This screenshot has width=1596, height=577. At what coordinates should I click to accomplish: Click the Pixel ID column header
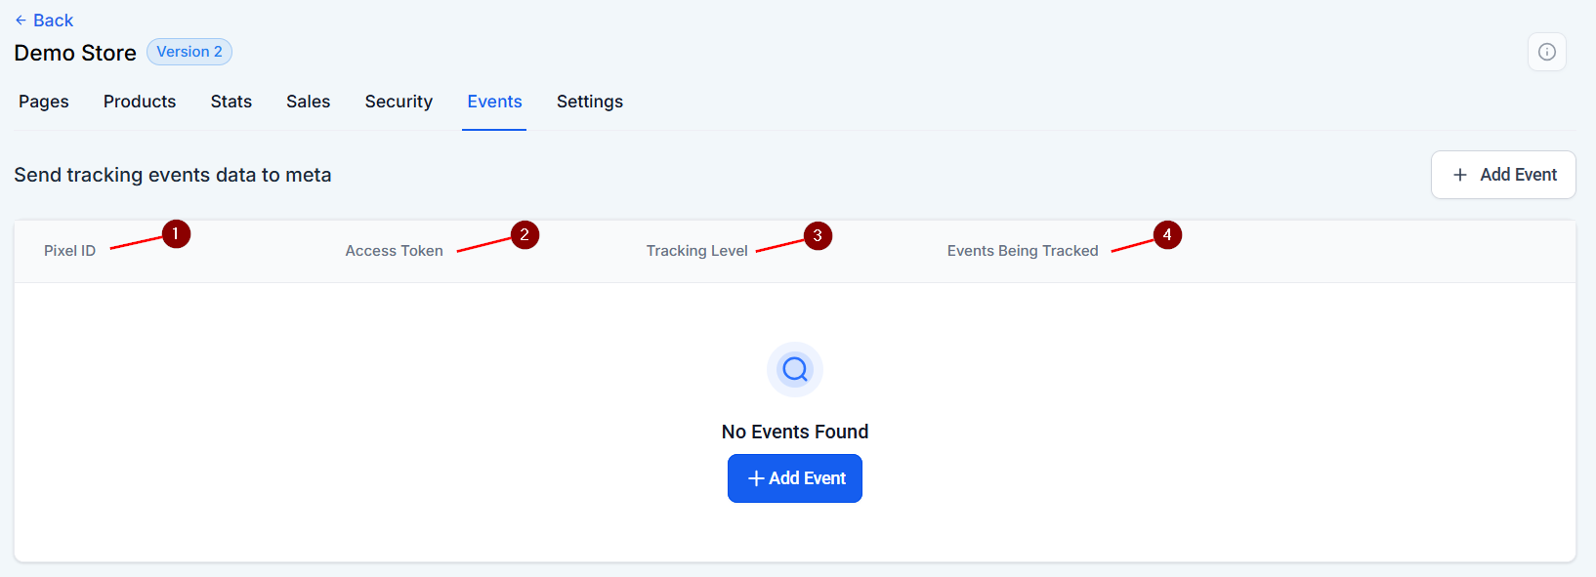69,251
